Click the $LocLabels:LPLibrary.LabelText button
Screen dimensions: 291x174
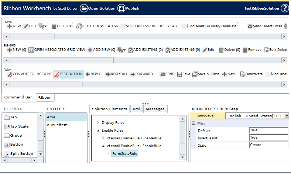tap(209, 26)
